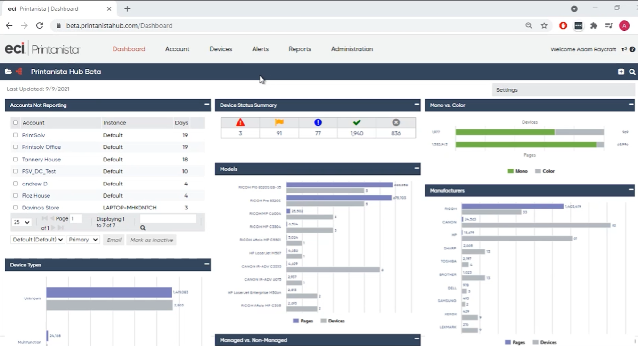638x346 pixels.
Task: Check the Tannery House account checkbox
Action: point(16,159)
